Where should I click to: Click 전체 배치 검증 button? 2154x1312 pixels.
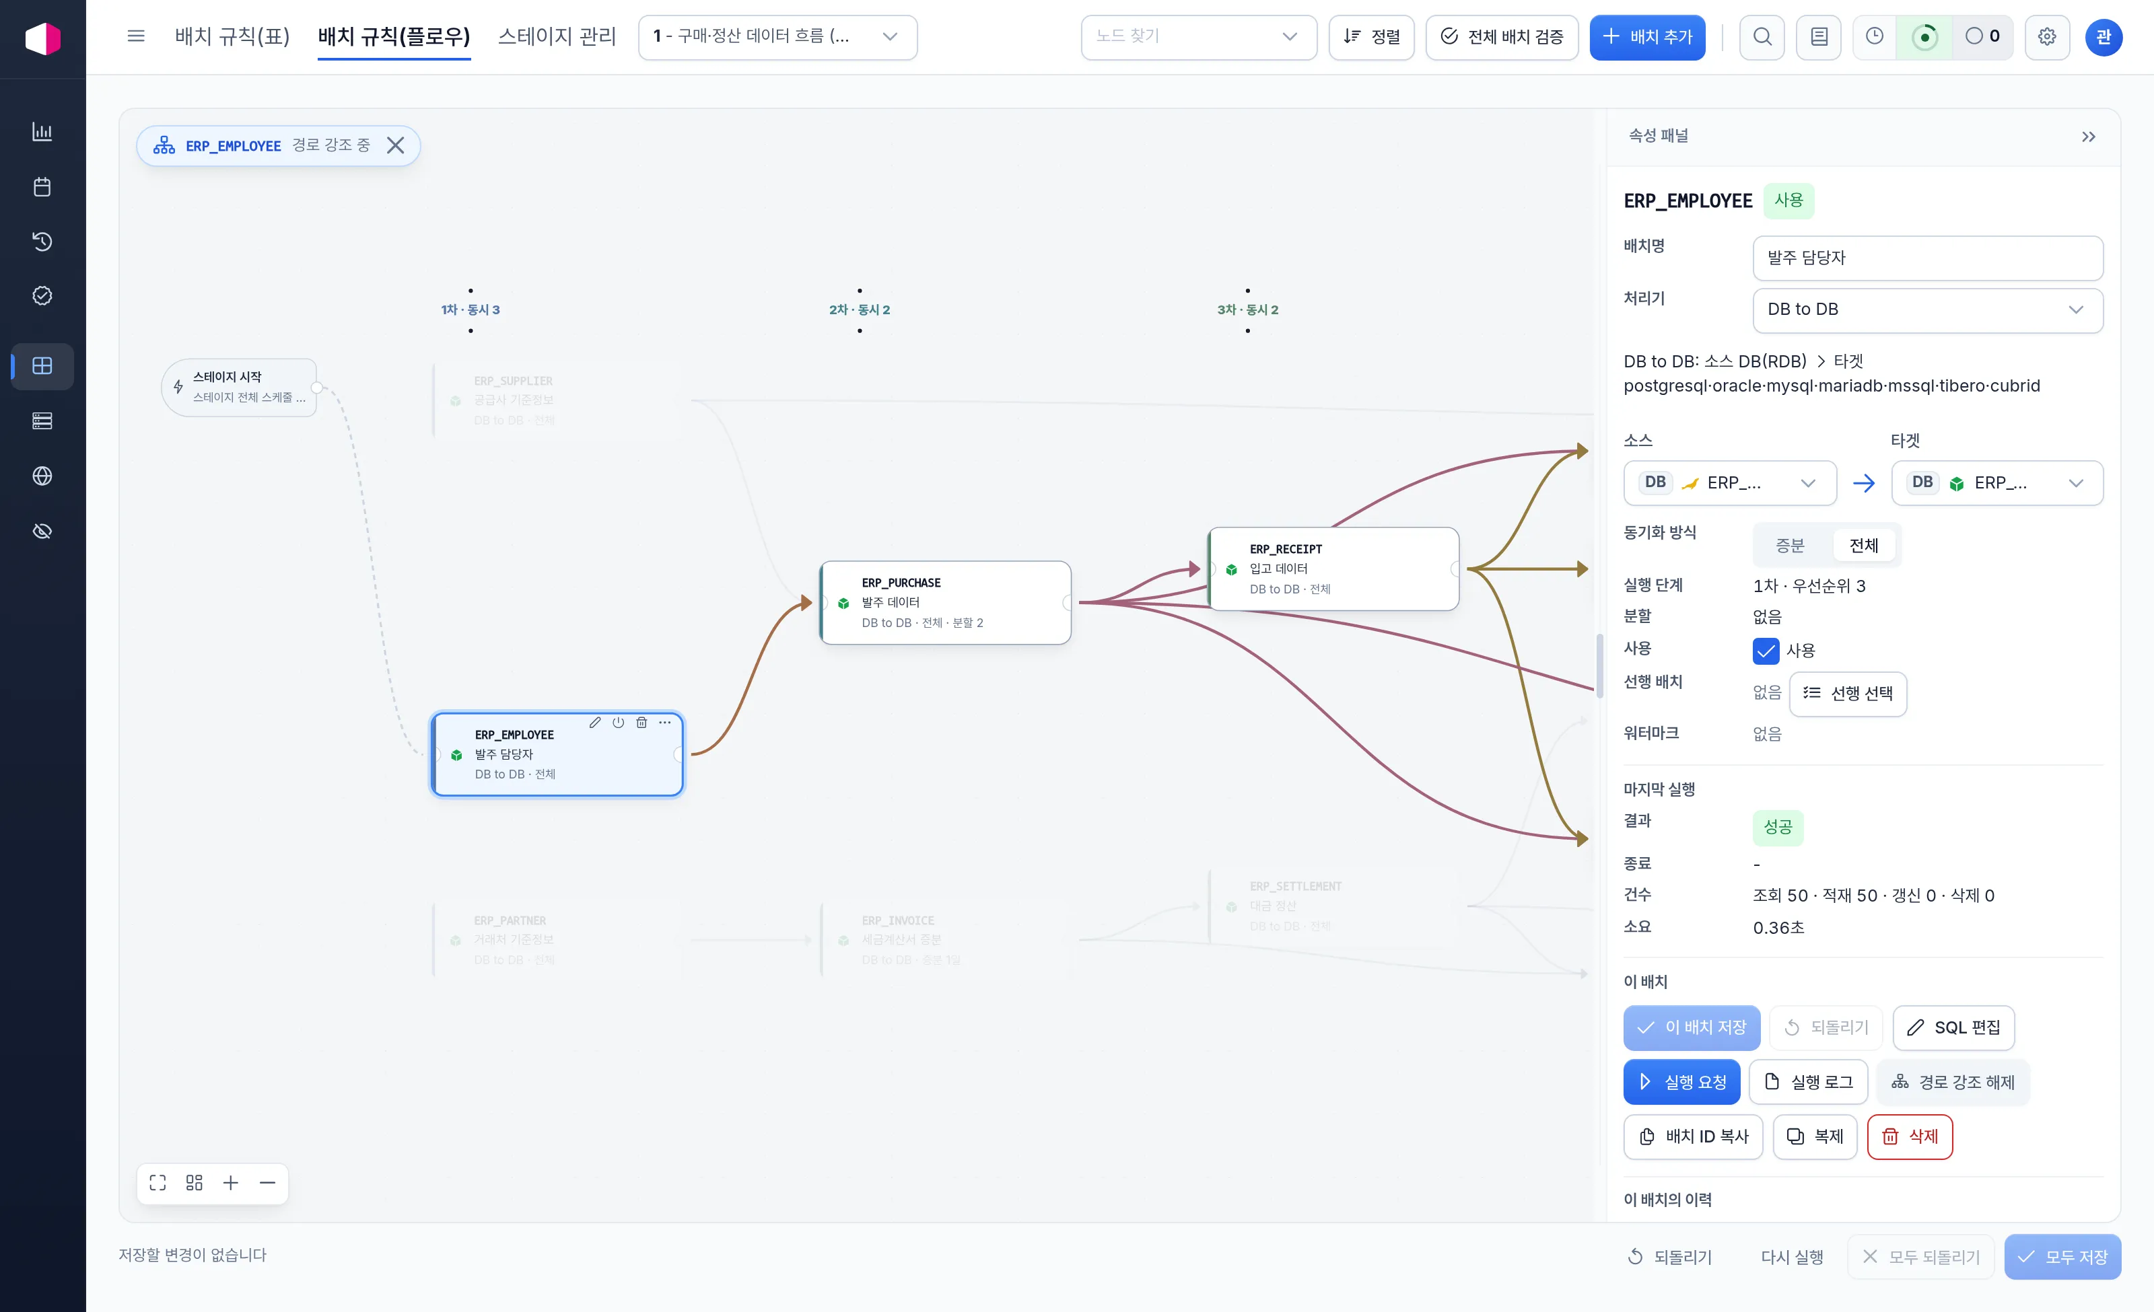[1501, 37]
